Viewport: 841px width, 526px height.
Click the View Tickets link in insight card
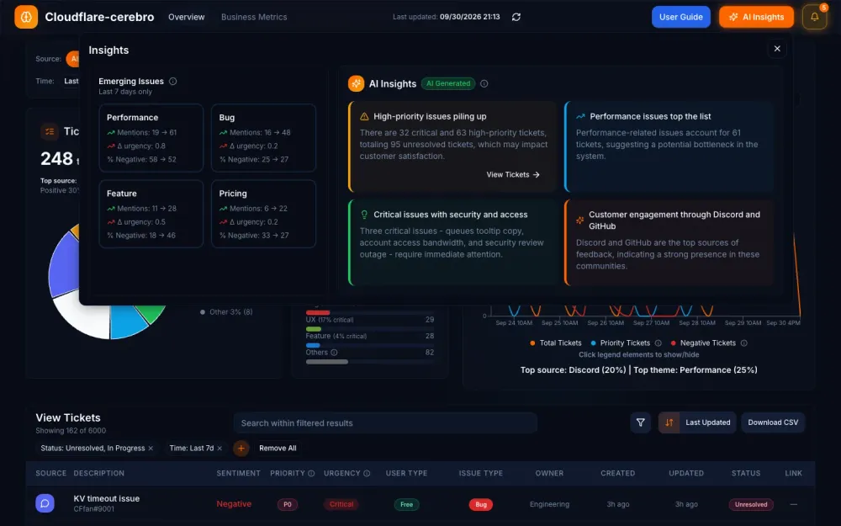pos(513,174)
